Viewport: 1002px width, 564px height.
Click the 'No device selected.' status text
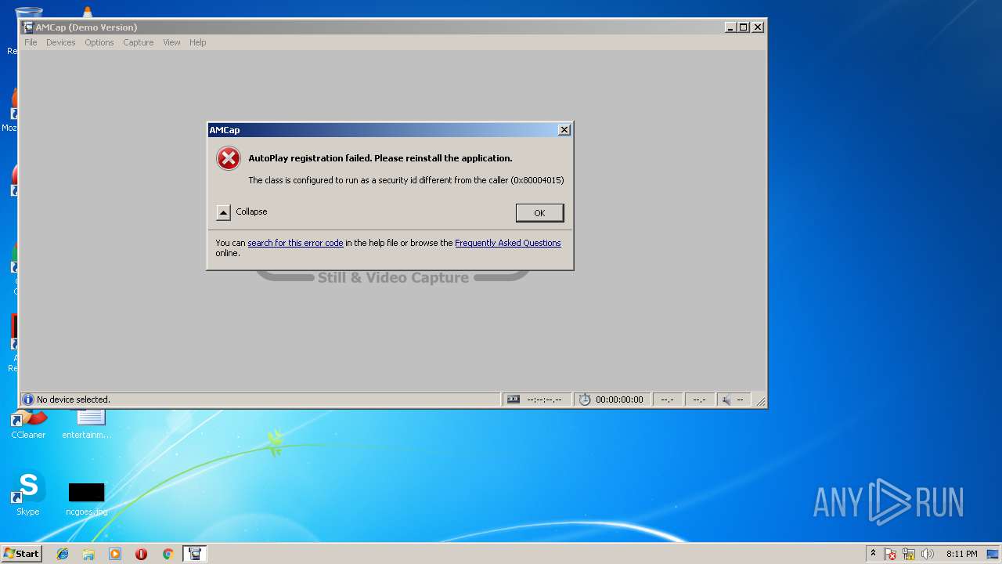click(x=74, y=399)
